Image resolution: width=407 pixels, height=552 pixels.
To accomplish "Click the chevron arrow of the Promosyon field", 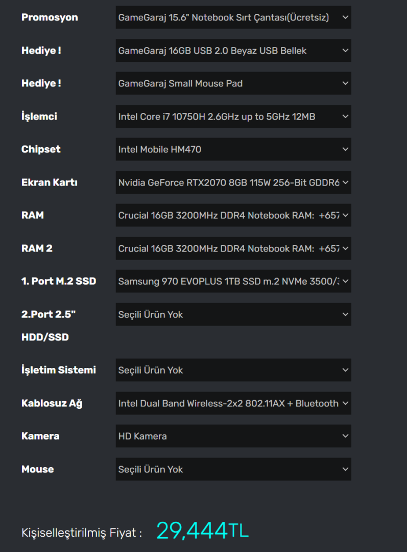I will 345,17.
